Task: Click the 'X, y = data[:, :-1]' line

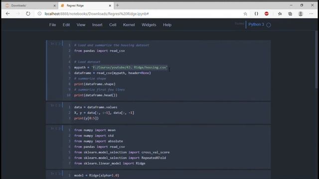Action: point(104,113)
